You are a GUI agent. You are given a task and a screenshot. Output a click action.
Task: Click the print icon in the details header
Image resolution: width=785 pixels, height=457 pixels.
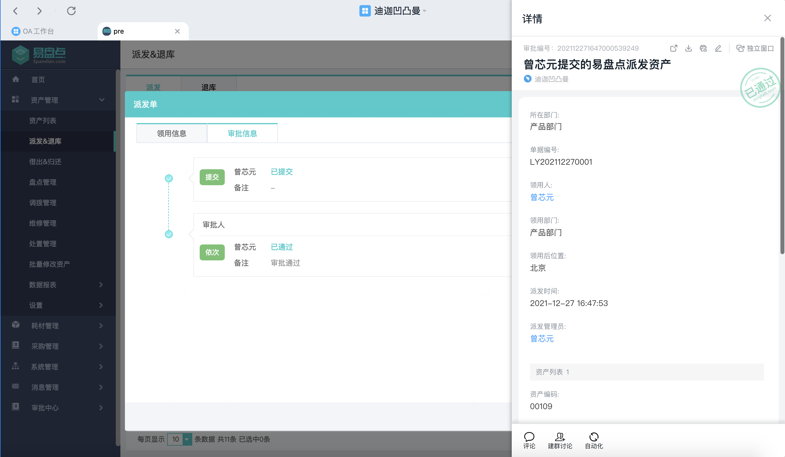[x=703, y=48]
